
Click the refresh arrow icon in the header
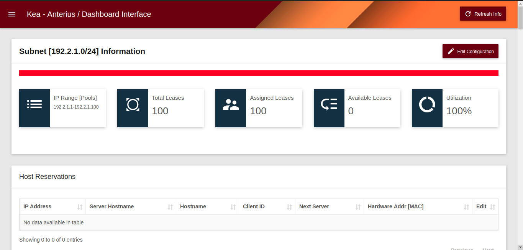point(468,14)
